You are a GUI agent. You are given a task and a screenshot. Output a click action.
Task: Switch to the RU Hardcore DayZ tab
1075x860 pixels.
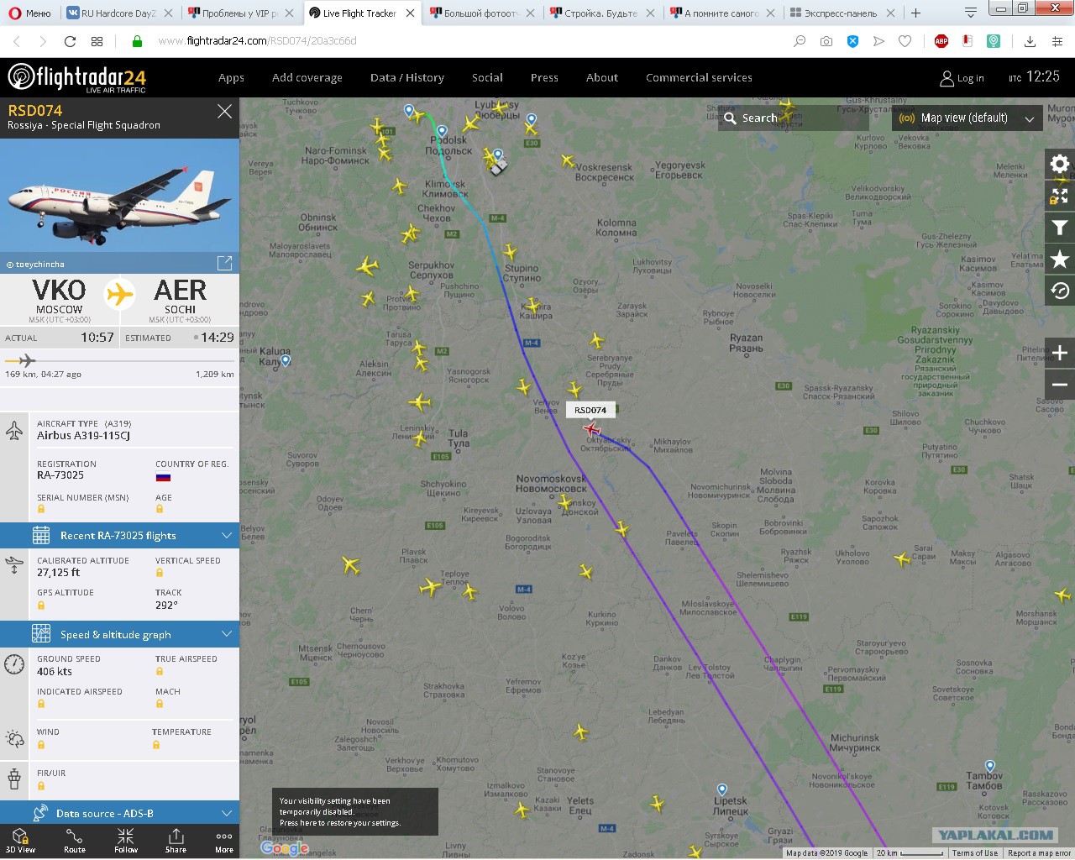119,13
